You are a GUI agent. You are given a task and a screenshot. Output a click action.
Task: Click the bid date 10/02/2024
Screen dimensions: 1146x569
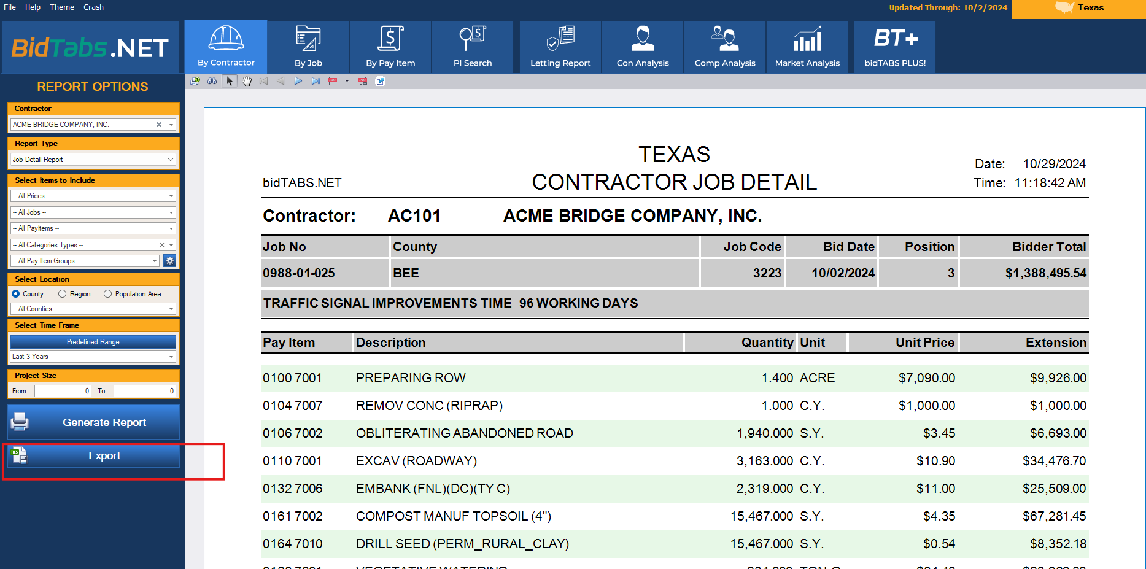pyautogui.click(x=843, y=273)
